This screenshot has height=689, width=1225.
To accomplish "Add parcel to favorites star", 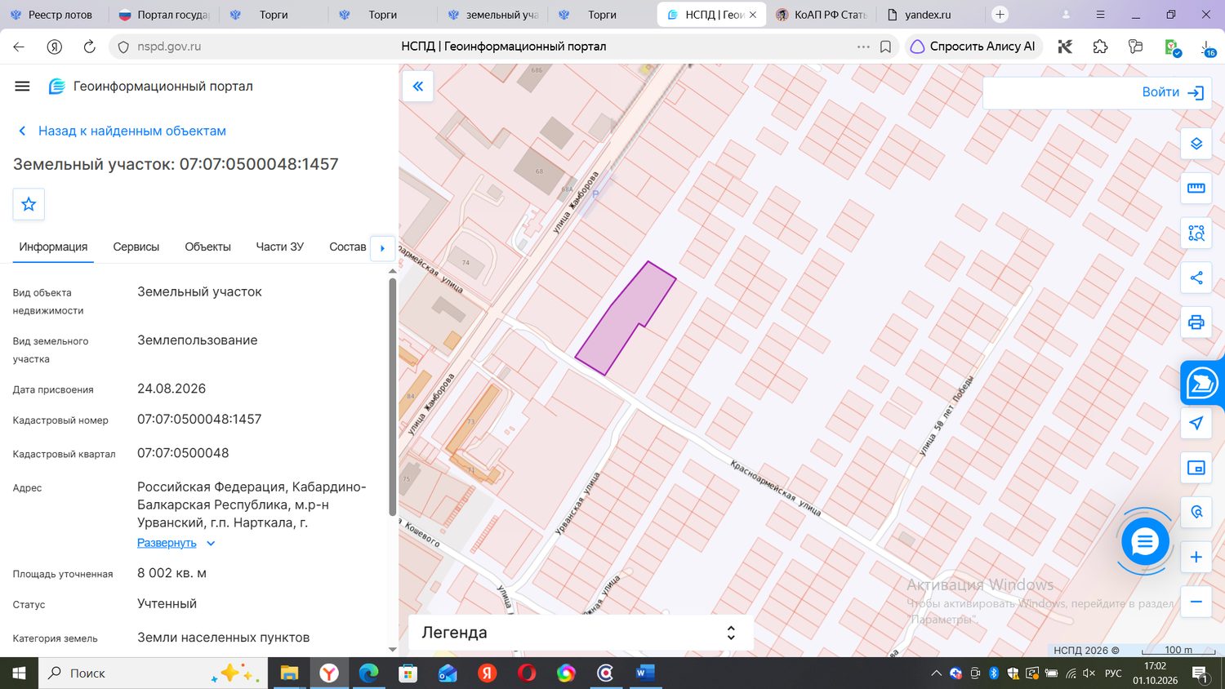I will 29,204.
